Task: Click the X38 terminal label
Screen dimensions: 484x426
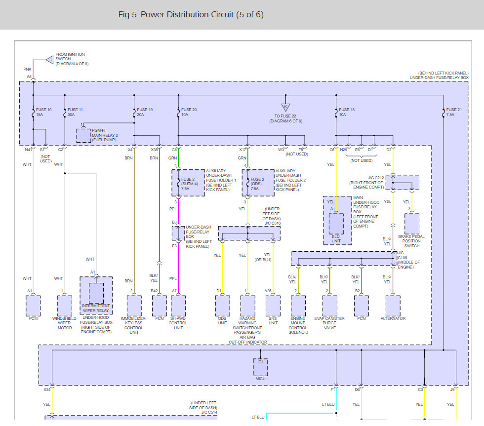Action: (154, 150)
